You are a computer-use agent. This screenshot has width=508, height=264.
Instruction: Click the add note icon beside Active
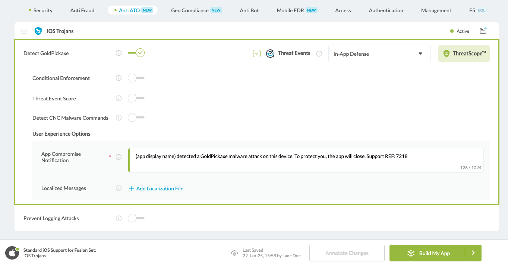point(483,31)
